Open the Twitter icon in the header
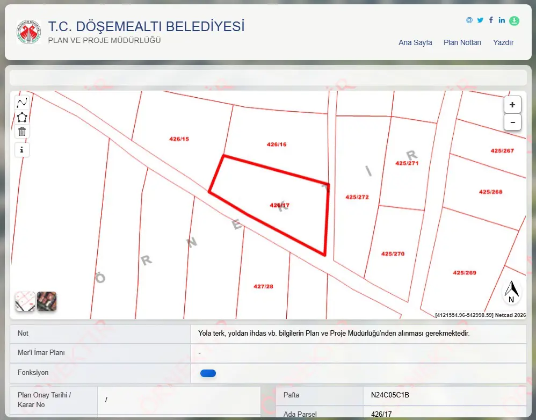The width and height of the screenshot is (536, 420). tap(480, 20)
